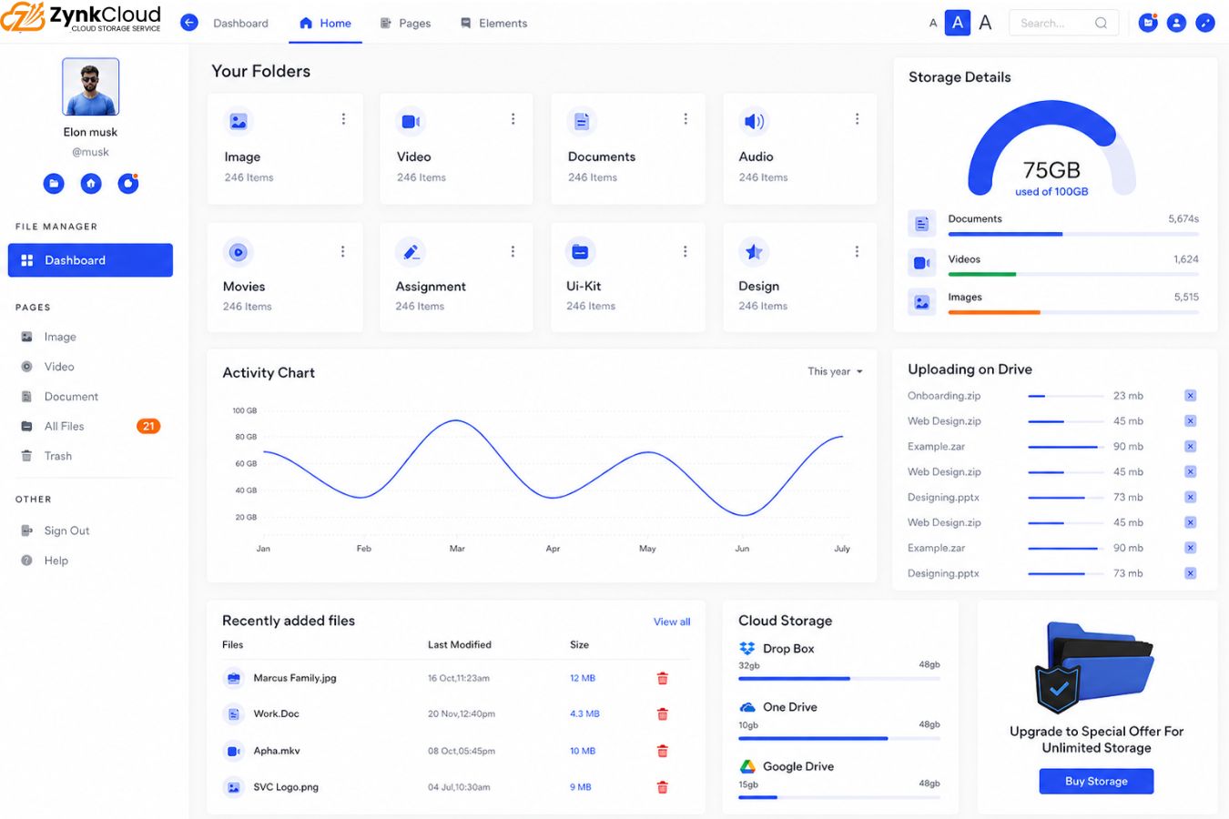Click the Assignment pencil icon
The height and width of the screenshot is (819, 1229).
pyautogui.click(x=410, y=252)
